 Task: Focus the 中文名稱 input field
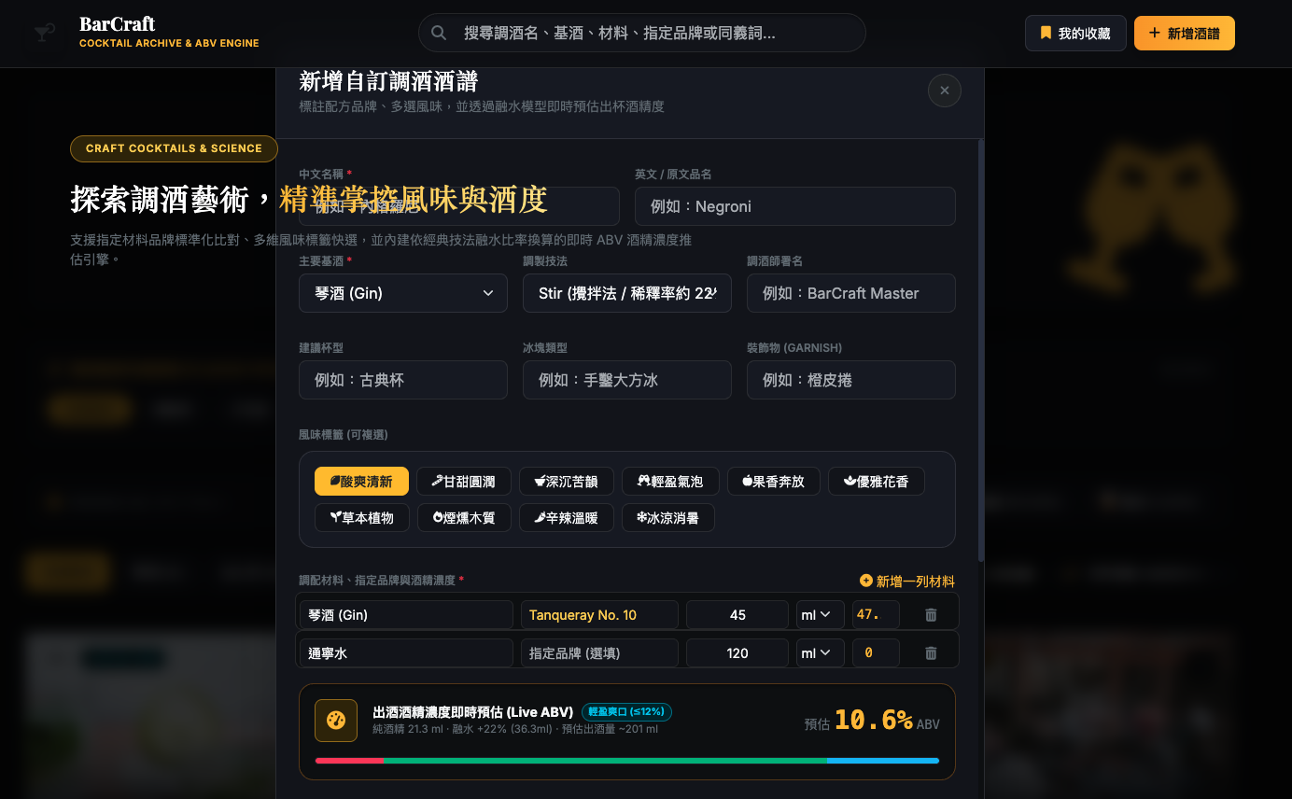point(459,206)
